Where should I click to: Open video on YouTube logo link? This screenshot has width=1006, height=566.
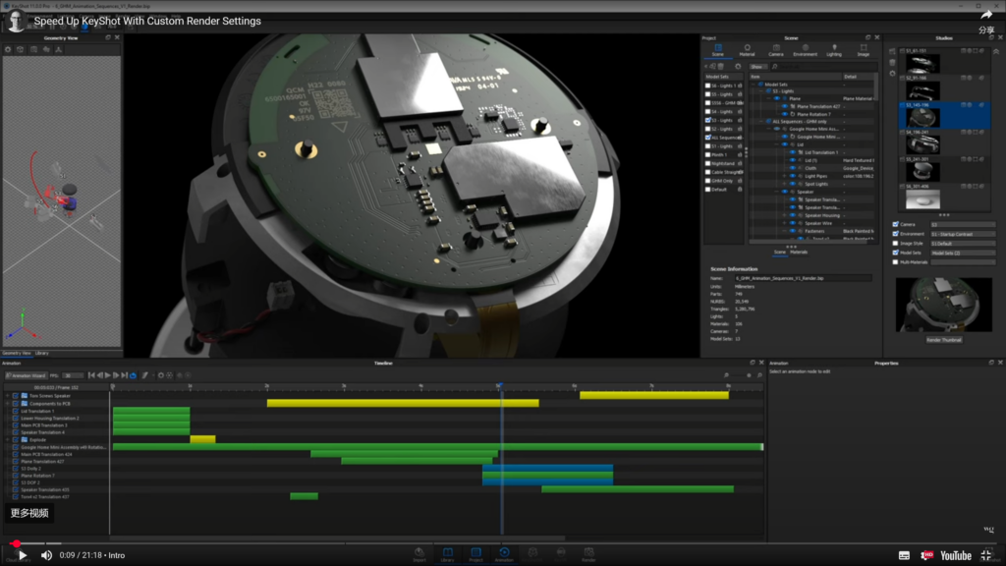[x=956, y=556]
